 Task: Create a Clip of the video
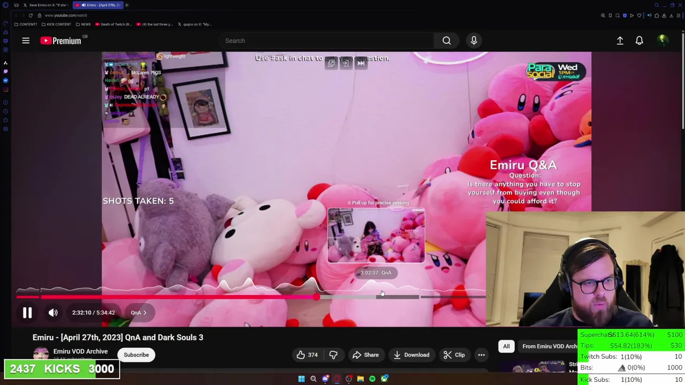454,355
